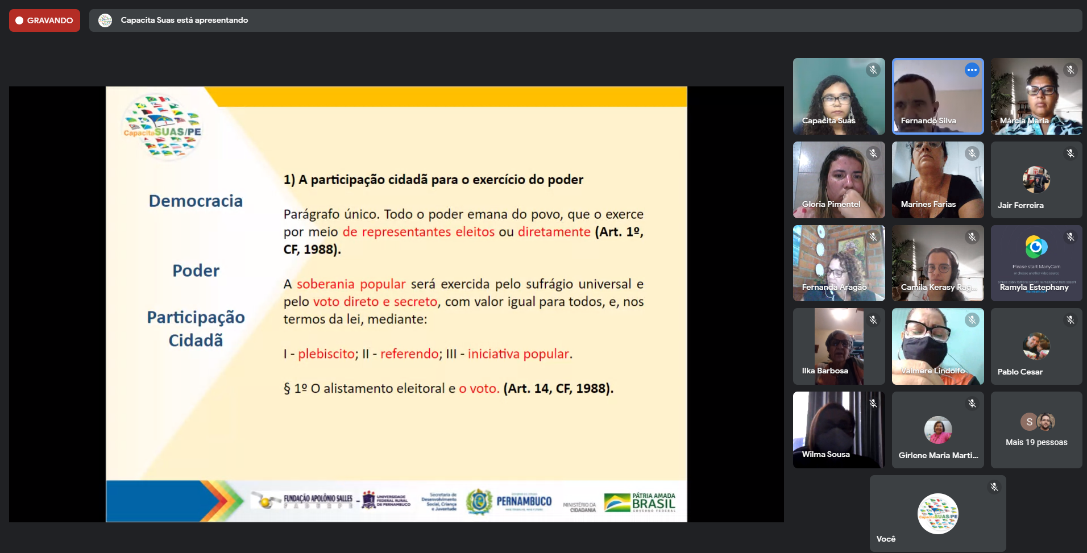The image size is (1087, 553).
Task: Click muted mic icon on Gloria Pimentel tile
Action: coord(873,153)
